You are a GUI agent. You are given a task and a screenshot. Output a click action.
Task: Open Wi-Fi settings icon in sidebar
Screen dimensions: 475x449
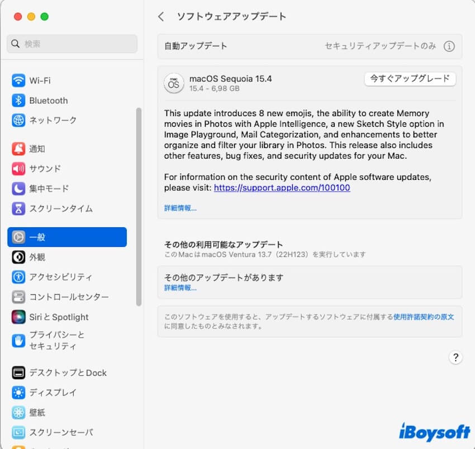click(18, 80)
